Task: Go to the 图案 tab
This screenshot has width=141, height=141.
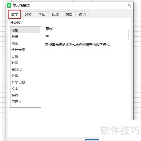Action: (x=69, y=15)
